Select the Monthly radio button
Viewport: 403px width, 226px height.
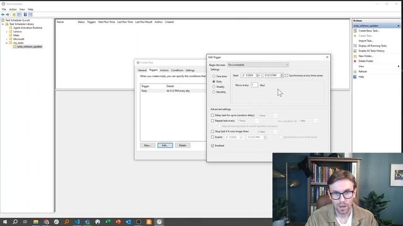click(x=213, y=92)
